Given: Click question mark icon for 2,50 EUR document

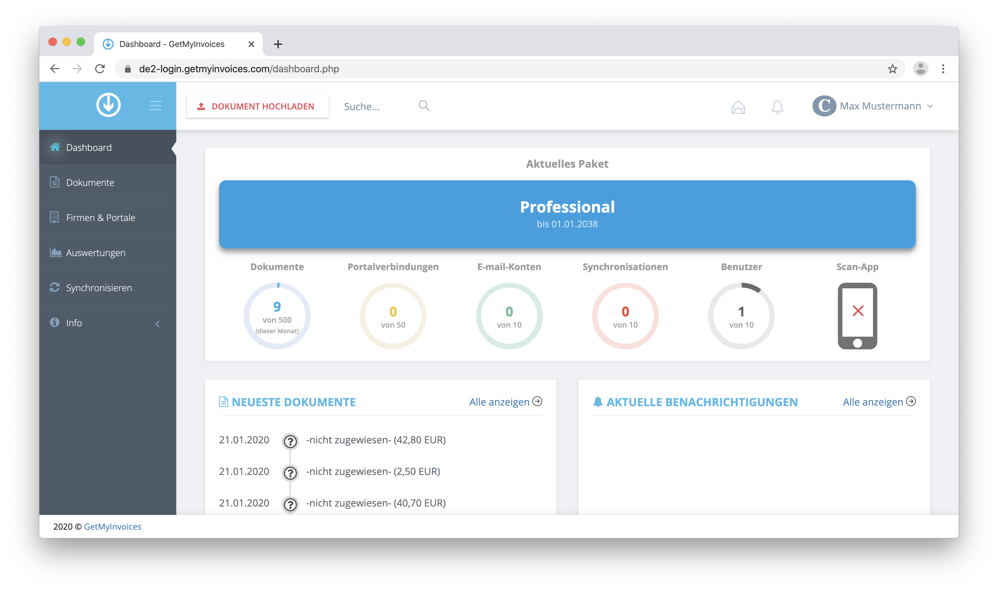Looking at the screenshot, I should click(290, 473).
